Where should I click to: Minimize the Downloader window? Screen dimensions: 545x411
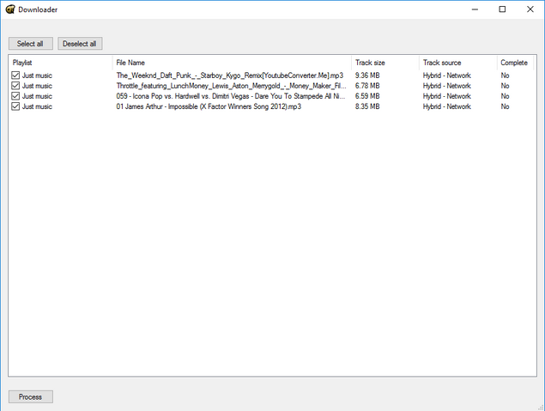(475, 9)
